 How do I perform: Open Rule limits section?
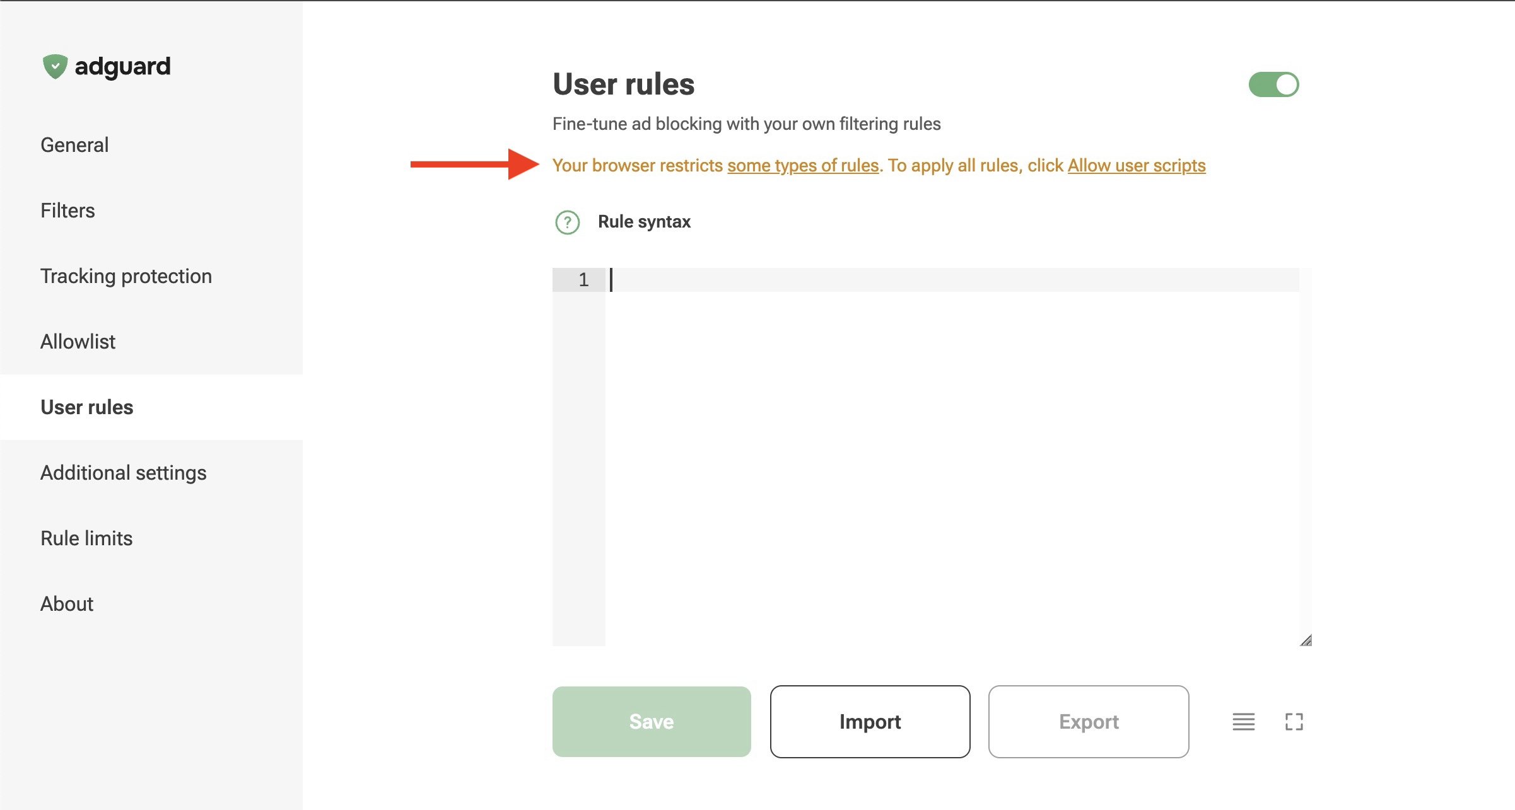(86, 538)
